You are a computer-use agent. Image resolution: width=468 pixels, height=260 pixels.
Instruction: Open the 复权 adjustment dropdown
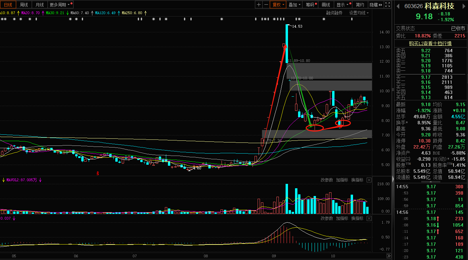pyautogui.click(x=279, y=5)
